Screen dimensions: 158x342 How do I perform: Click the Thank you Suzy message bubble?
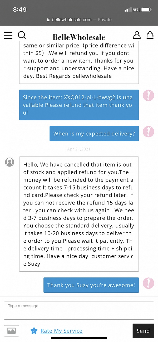coord(91,285)
